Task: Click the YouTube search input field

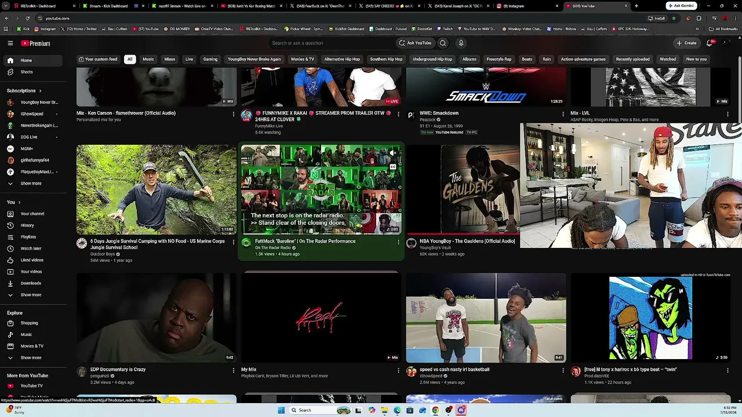Action: 330,43
